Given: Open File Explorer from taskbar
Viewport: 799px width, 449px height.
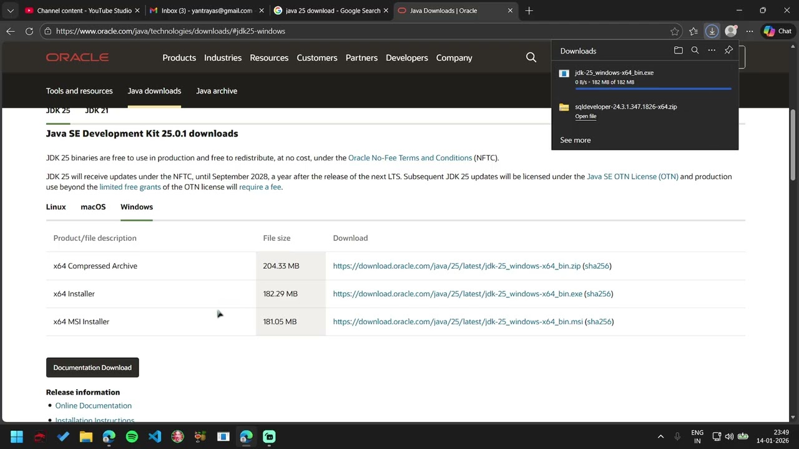Looking at the screenshot, I should [86, 437].
